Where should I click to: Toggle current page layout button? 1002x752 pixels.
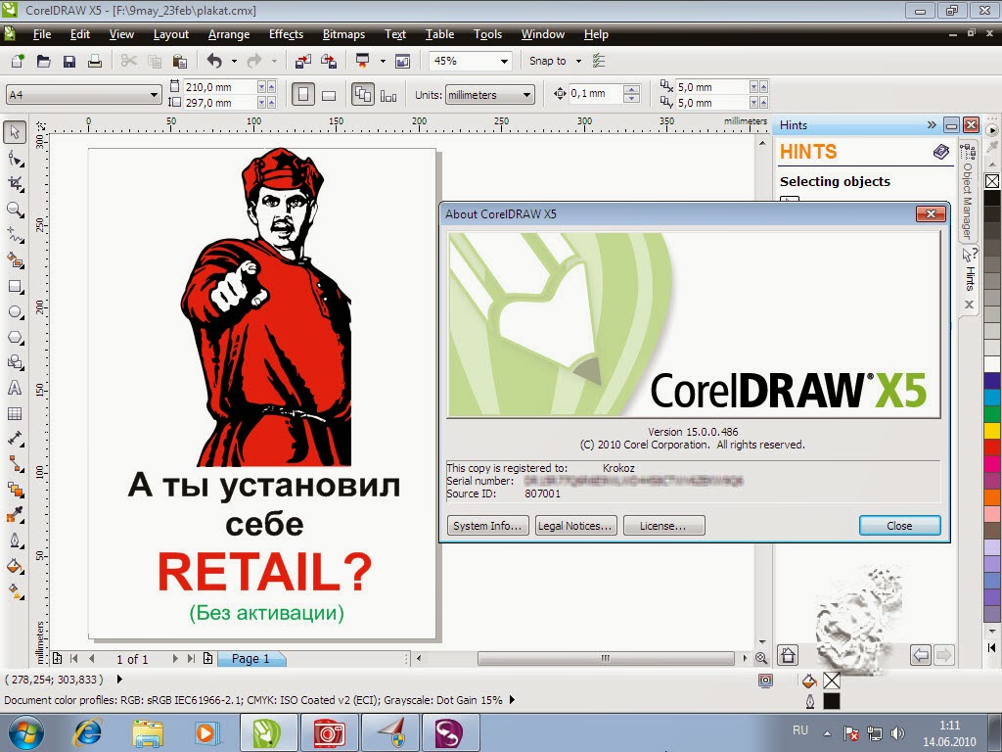388,95
